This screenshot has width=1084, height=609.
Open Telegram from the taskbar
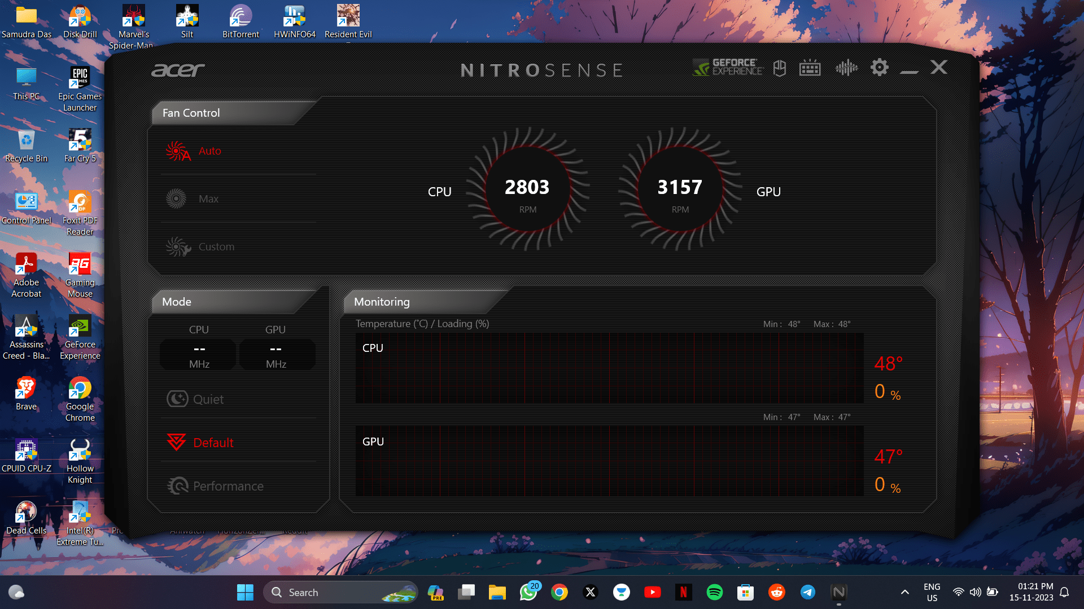(808, 593)
